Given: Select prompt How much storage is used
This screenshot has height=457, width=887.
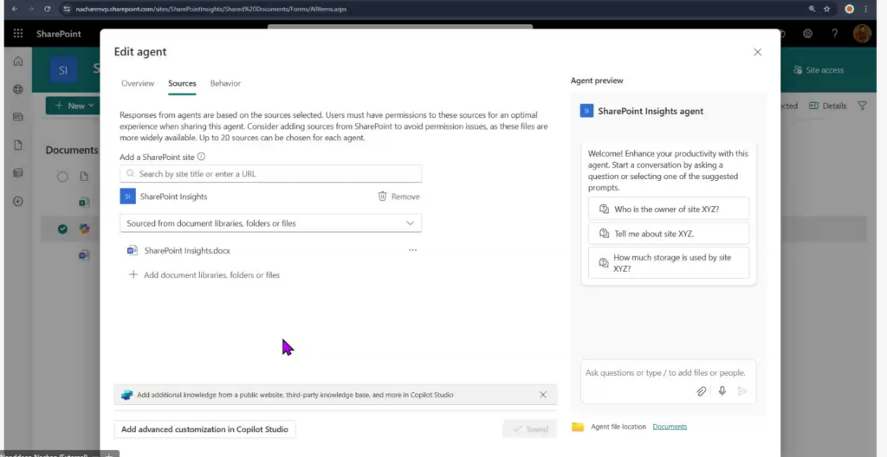Looking at the screenshot, I should (x=669, y=262).
